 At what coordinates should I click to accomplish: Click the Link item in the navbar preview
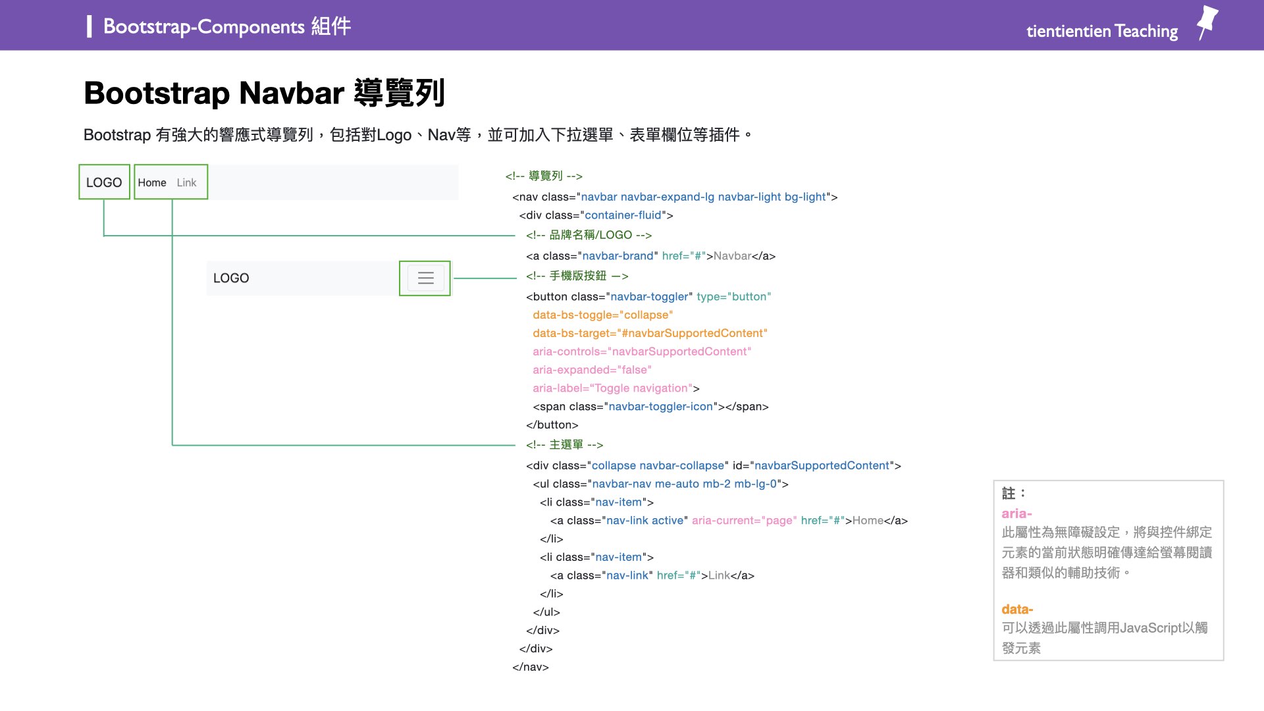point(186,182)
